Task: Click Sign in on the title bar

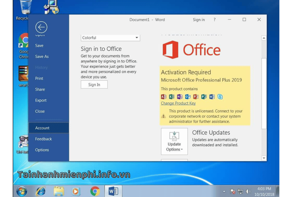Action: 199,20
